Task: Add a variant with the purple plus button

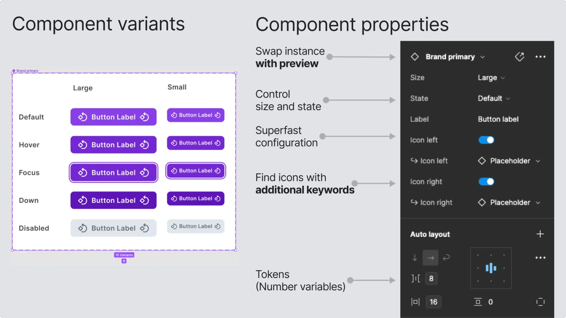Action: click(124, 261)
